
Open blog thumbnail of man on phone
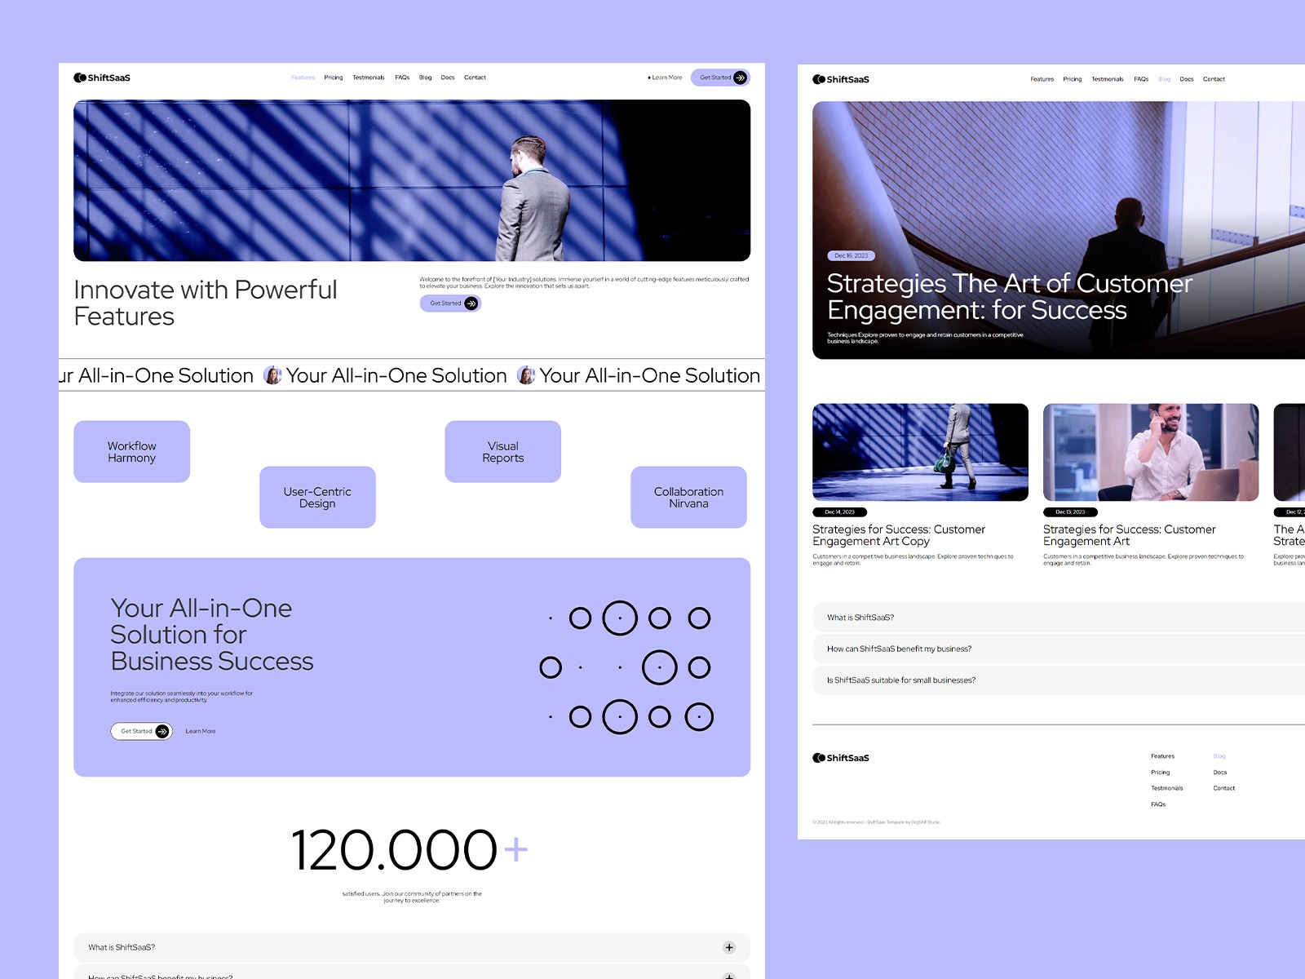pos(1151,452)
